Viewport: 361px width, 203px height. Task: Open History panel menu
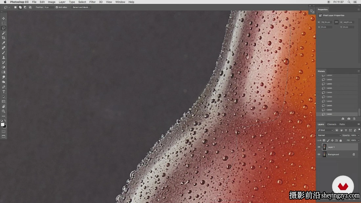(x=358, y=71)
